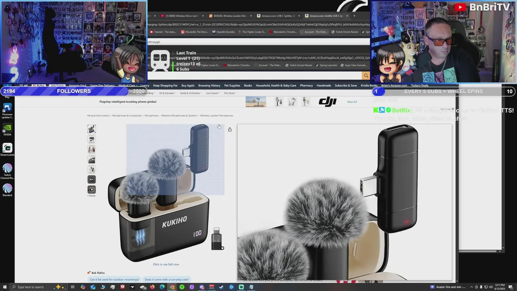Open the taskbar clock showing 12:17 PM
This screenshot has width=517, height=291.
point(500,287)
